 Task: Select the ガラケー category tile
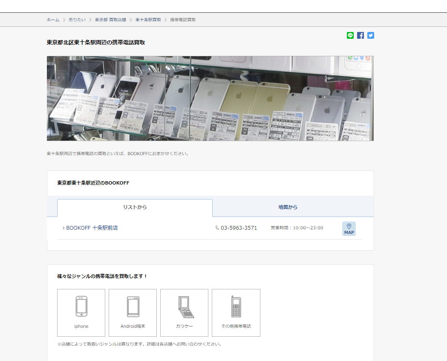(185, 313)
